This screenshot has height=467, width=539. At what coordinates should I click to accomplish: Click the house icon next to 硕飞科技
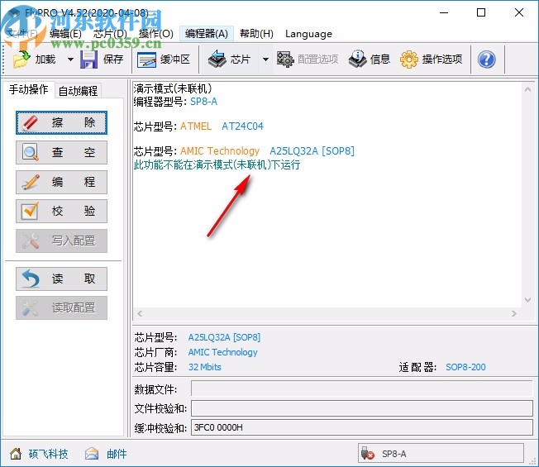16,454
